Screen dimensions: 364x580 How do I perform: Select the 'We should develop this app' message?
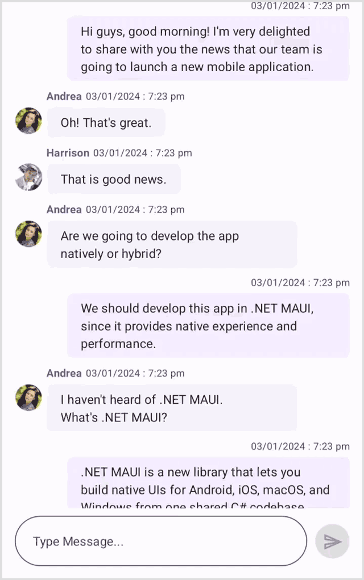(x=208, y=325)
